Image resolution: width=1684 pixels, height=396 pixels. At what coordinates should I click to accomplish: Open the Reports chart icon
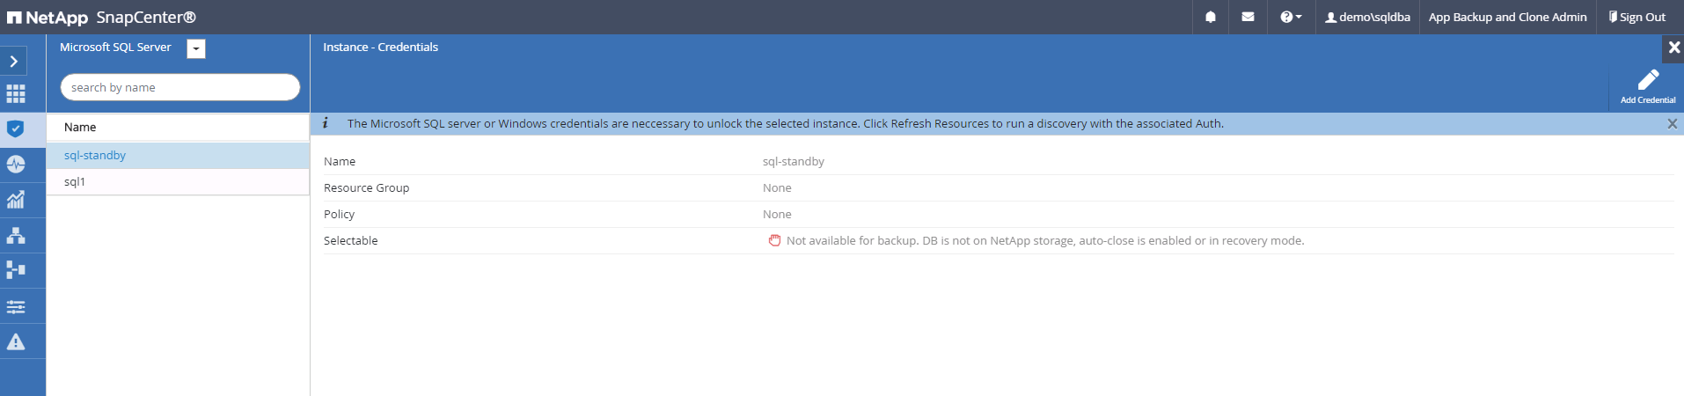pos(16,200)
